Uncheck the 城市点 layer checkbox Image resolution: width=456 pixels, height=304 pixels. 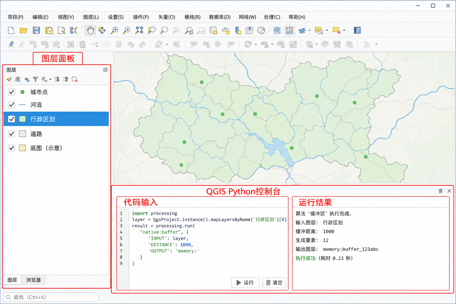click(12, 92)
